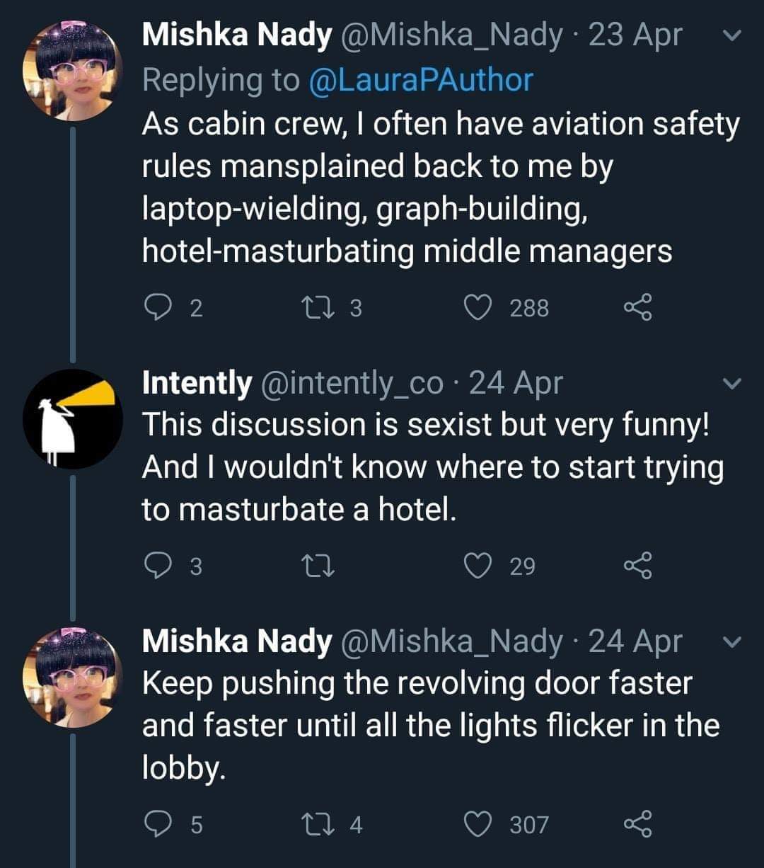This screenshot has height=868, width=764.
Task: Open options chevron on the last tweet
Action: pos(734,642)
